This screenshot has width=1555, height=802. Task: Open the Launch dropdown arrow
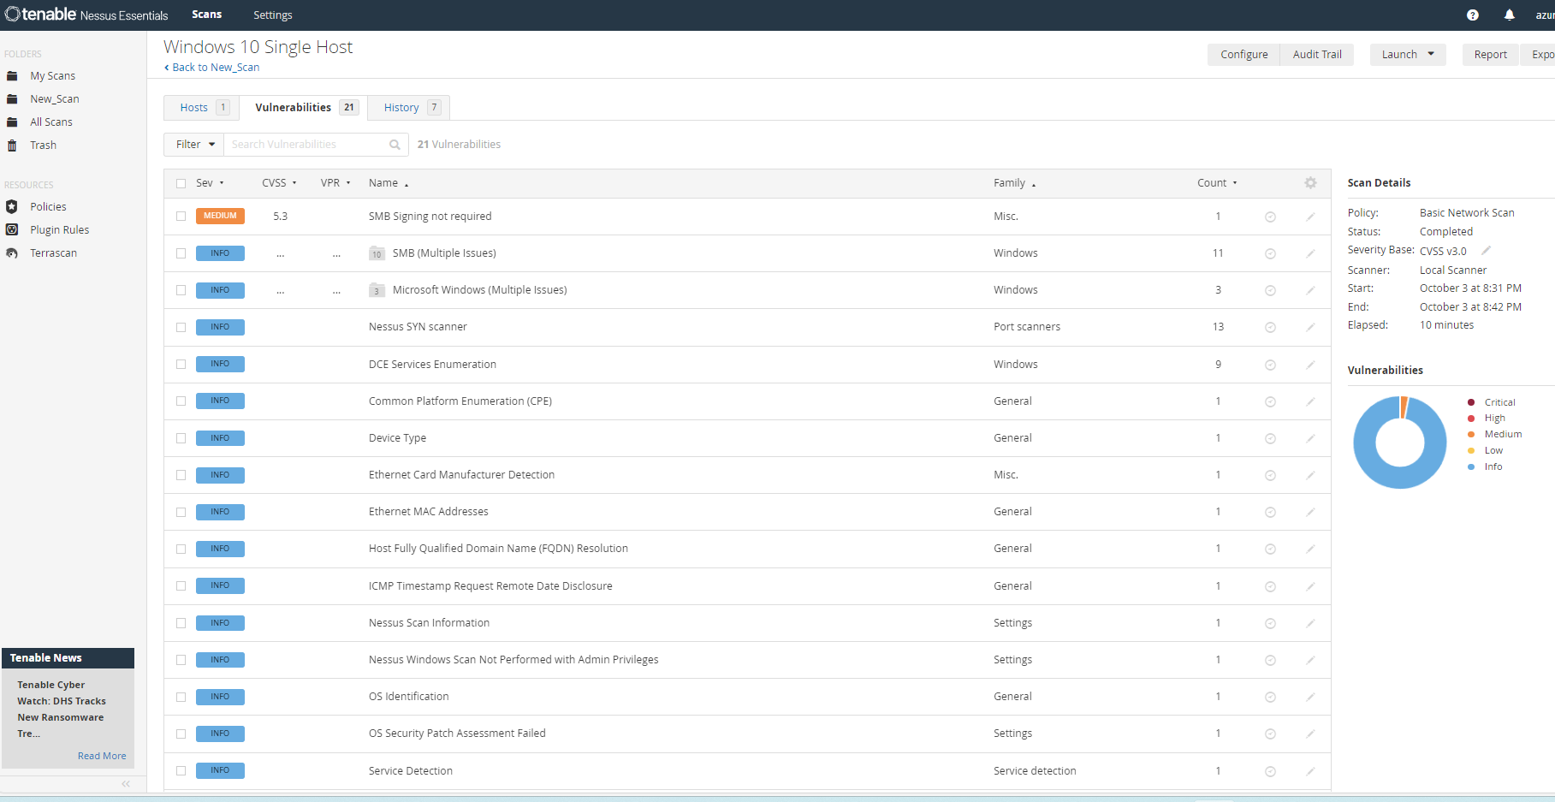click(1431, 54)
